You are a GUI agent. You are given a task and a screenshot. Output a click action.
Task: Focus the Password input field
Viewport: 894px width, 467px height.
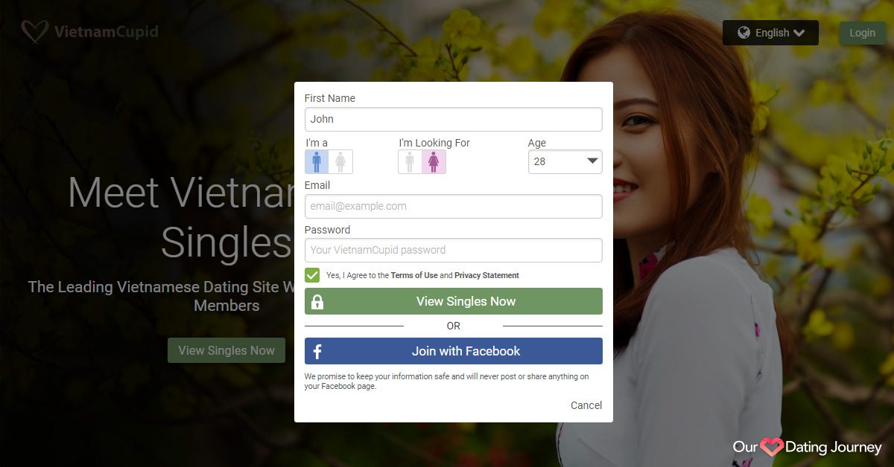tap(453, 250)
